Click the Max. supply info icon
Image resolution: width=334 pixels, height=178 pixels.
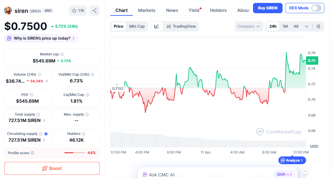tap(87, 115)
